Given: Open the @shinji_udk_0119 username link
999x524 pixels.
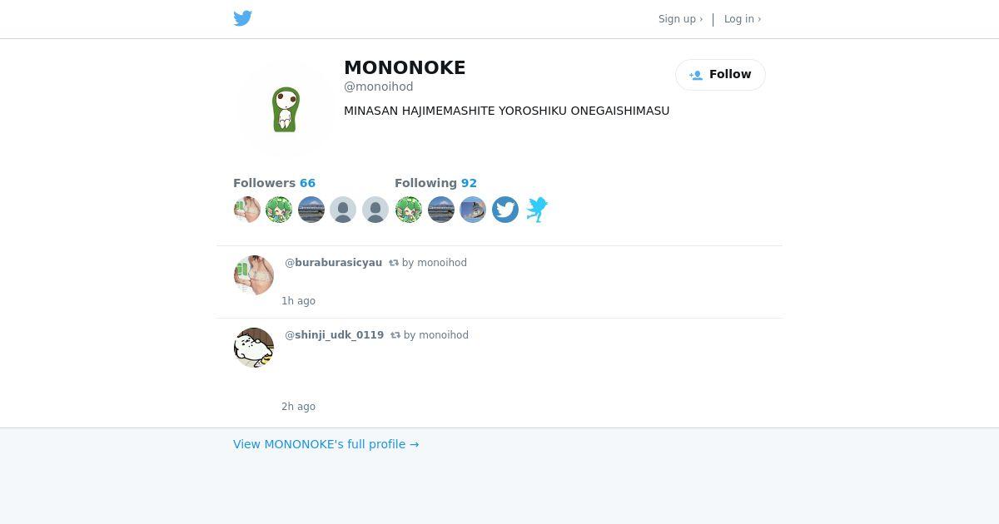Looking at the screenshot, I should (334, 335).
